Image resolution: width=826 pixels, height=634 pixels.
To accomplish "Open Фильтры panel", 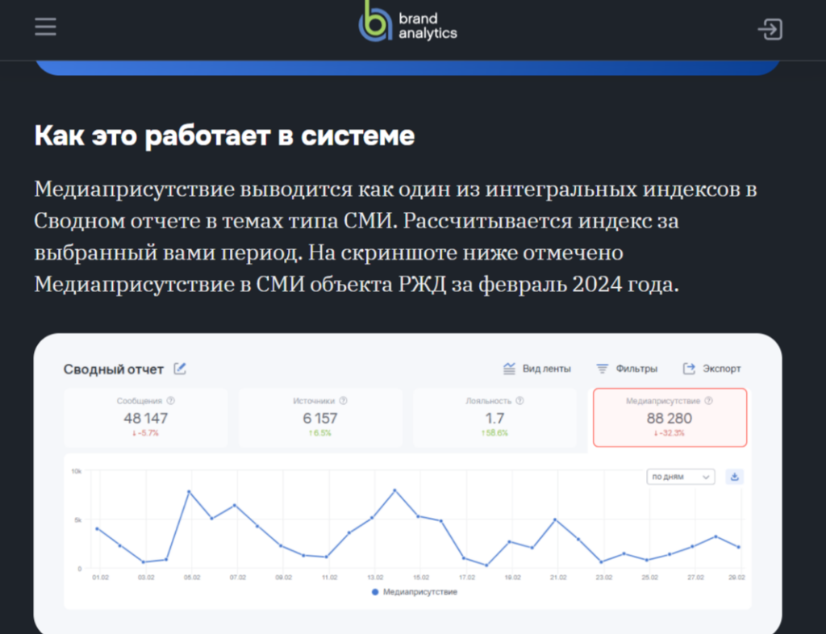I will tap(626, 369).
